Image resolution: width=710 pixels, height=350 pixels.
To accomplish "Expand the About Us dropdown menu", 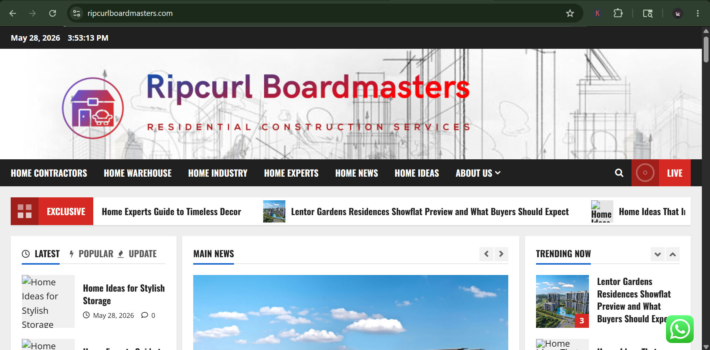I will pos(478,173).
